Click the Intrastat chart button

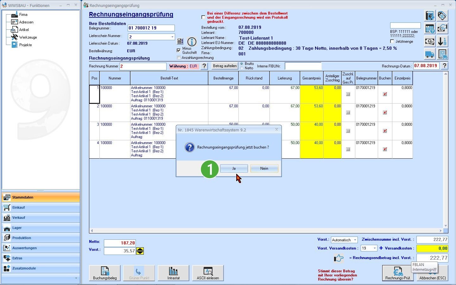pyautogui.click(x=174, y=273)
